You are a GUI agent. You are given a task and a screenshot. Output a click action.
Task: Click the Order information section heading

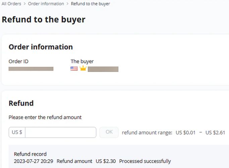[41, 47]
